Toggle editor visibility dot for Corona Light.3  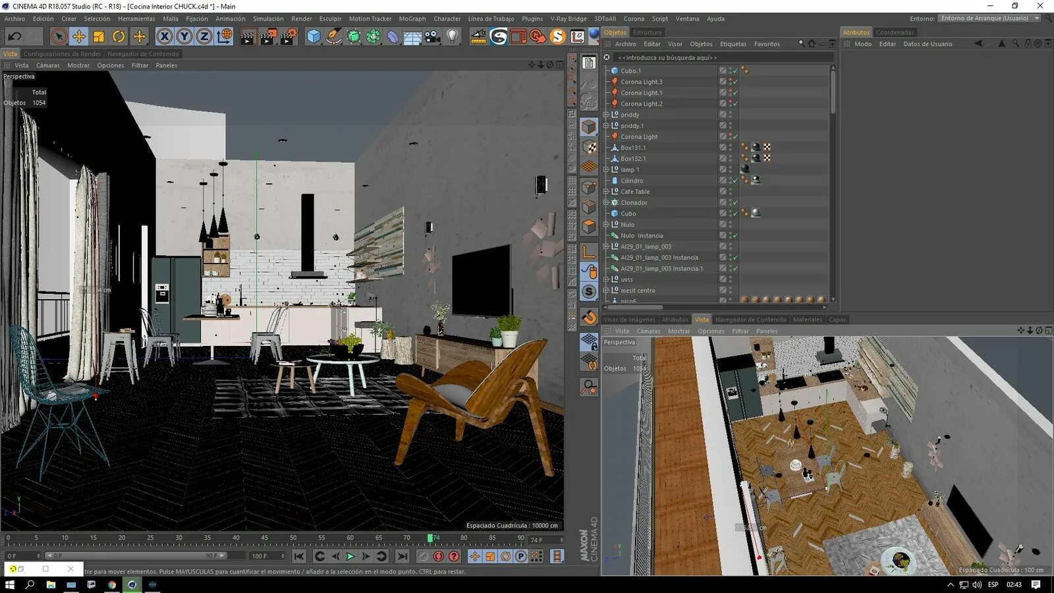click(731, 80)
